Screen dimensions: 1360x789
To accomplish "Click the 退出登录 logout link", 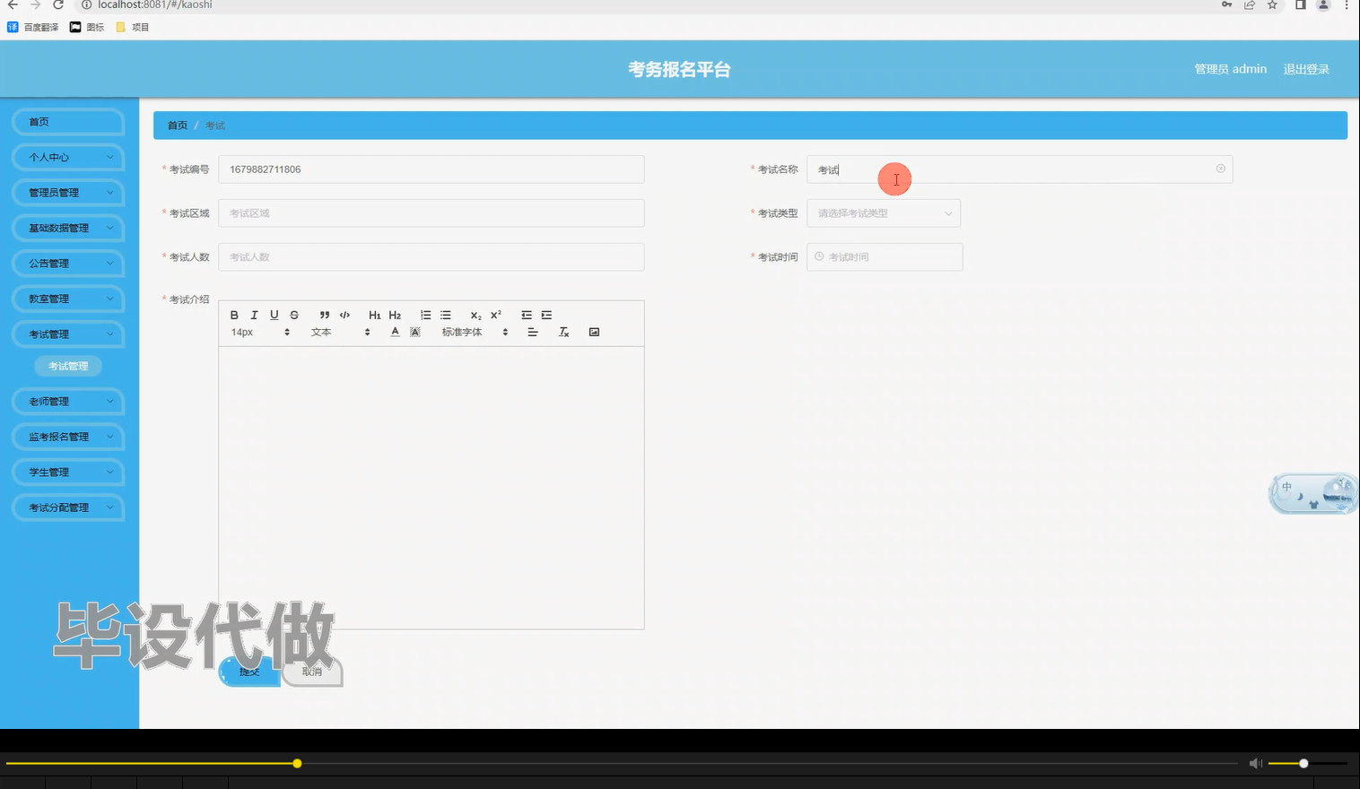I will click(x=1306, y=68).
